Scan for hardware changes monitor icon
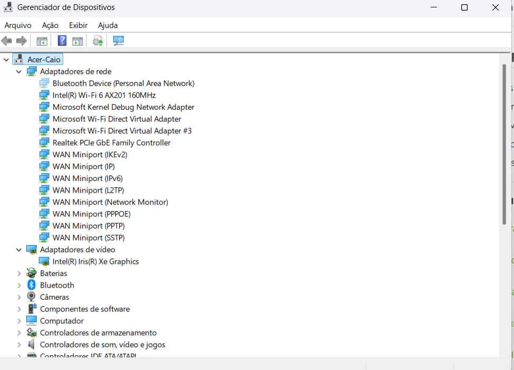Screen dimensions: 514x370 coord(118,41)
